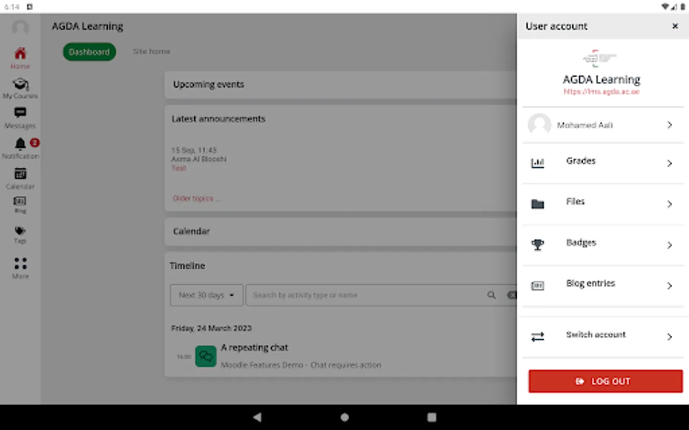Select the Dashboard tab
Viewport: 689px width, 430px height.
click(x=89, y=52)
